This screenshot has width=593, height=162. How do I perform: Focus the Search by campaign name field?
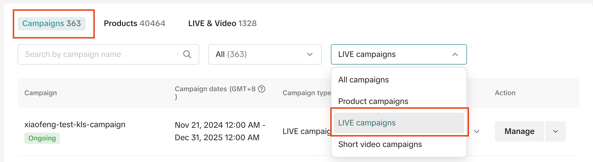pos(99,54)
